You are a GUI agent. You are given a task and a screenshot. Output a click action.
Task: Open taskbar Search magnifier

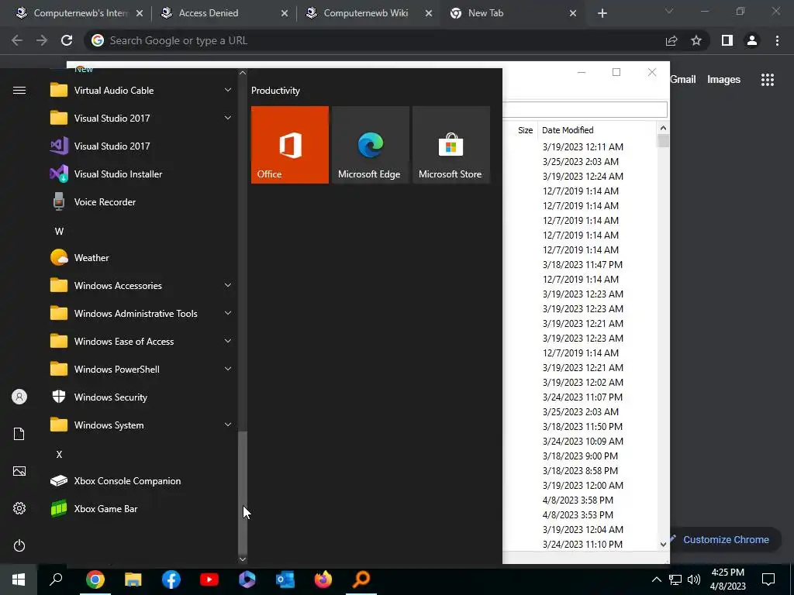56,580
